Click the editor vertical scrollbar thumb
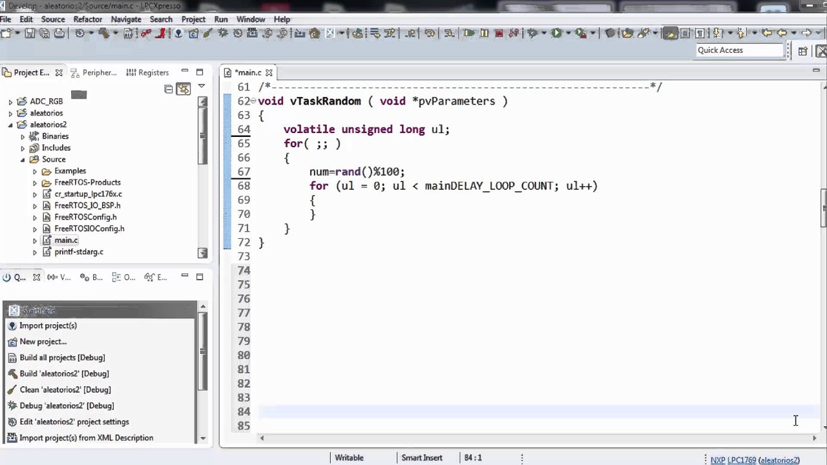Viewport: 827px width, 465px height. pyautogui.click(x=823, y=208)
